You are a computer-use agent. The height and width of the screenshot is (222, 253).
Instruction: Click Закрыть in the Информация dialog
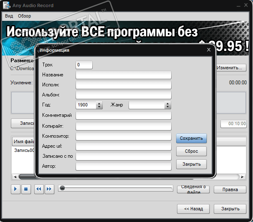191,164
